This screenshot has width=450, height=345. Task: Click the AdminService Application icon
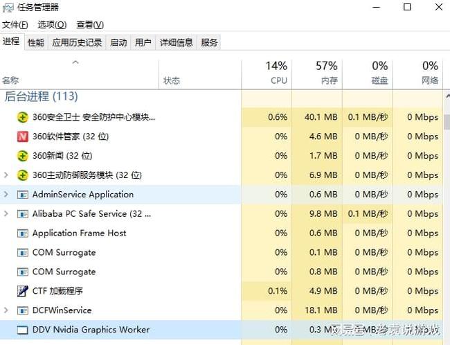click(x=22, y=195)
